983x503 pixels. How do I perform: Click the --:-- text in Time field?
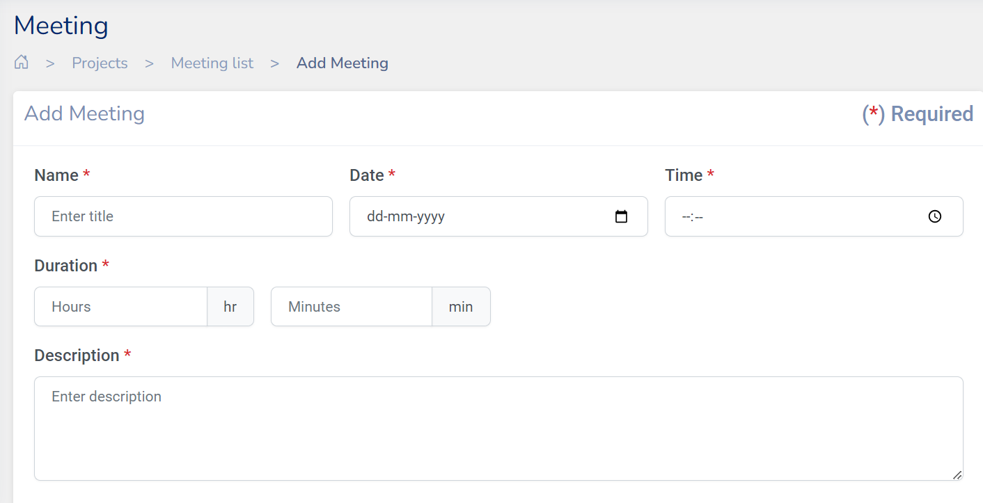point(693,216)
